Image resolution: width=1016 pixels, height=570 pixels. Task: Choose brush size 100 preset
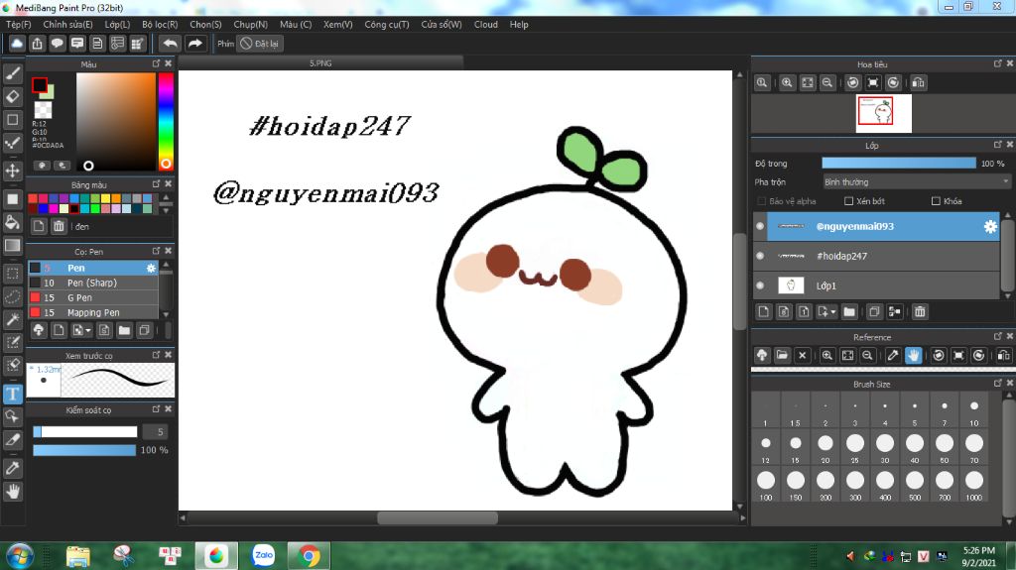click(x=766, y=485)
